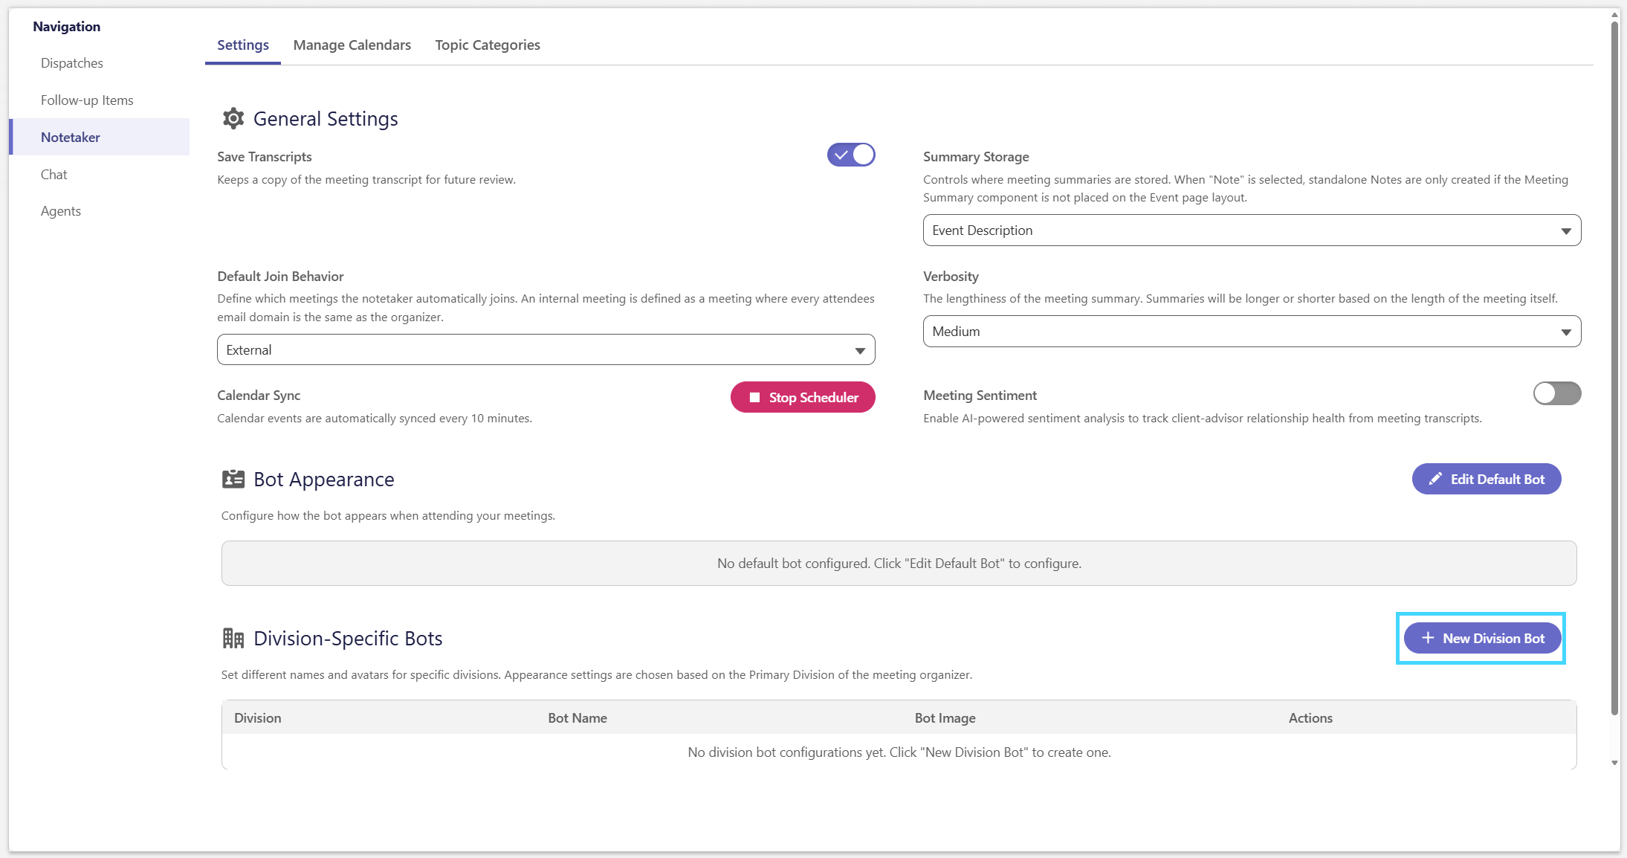Click the Bot Image column header
1627x858 pixels.
(945, 717)
